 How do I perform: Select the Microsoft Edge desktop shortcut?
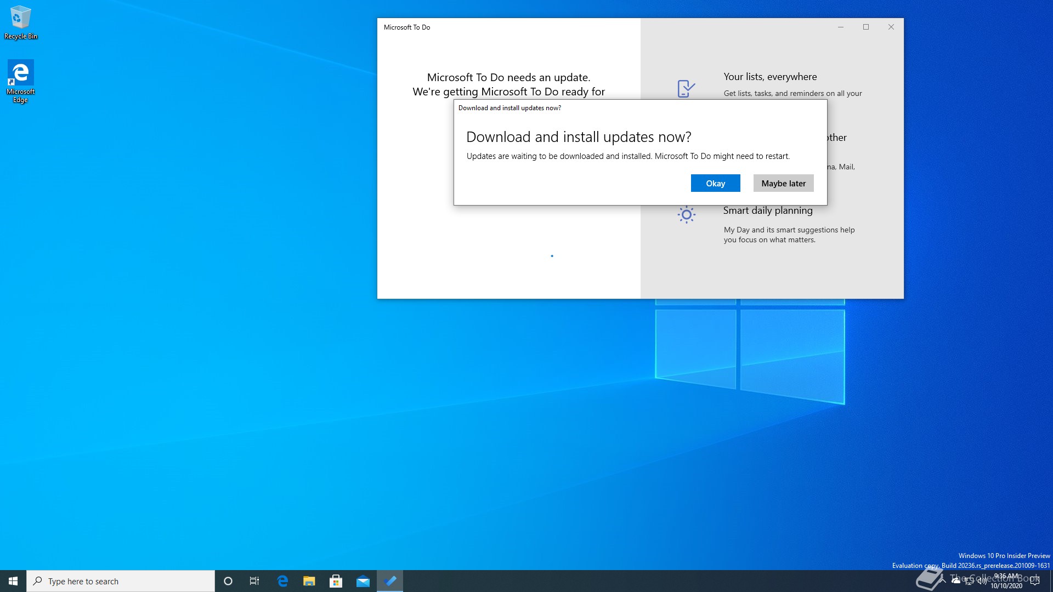(x=20, y=81)
